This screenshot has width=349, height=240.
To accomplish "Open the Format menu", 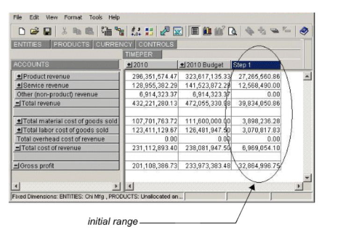I will tap(73, 17).
